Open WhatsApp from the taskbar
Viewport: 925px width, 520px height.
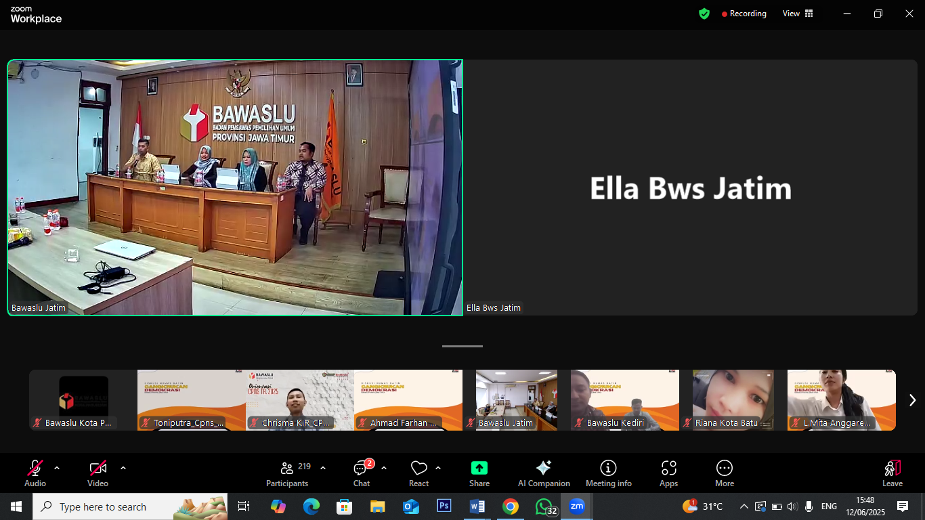point(545,506)
